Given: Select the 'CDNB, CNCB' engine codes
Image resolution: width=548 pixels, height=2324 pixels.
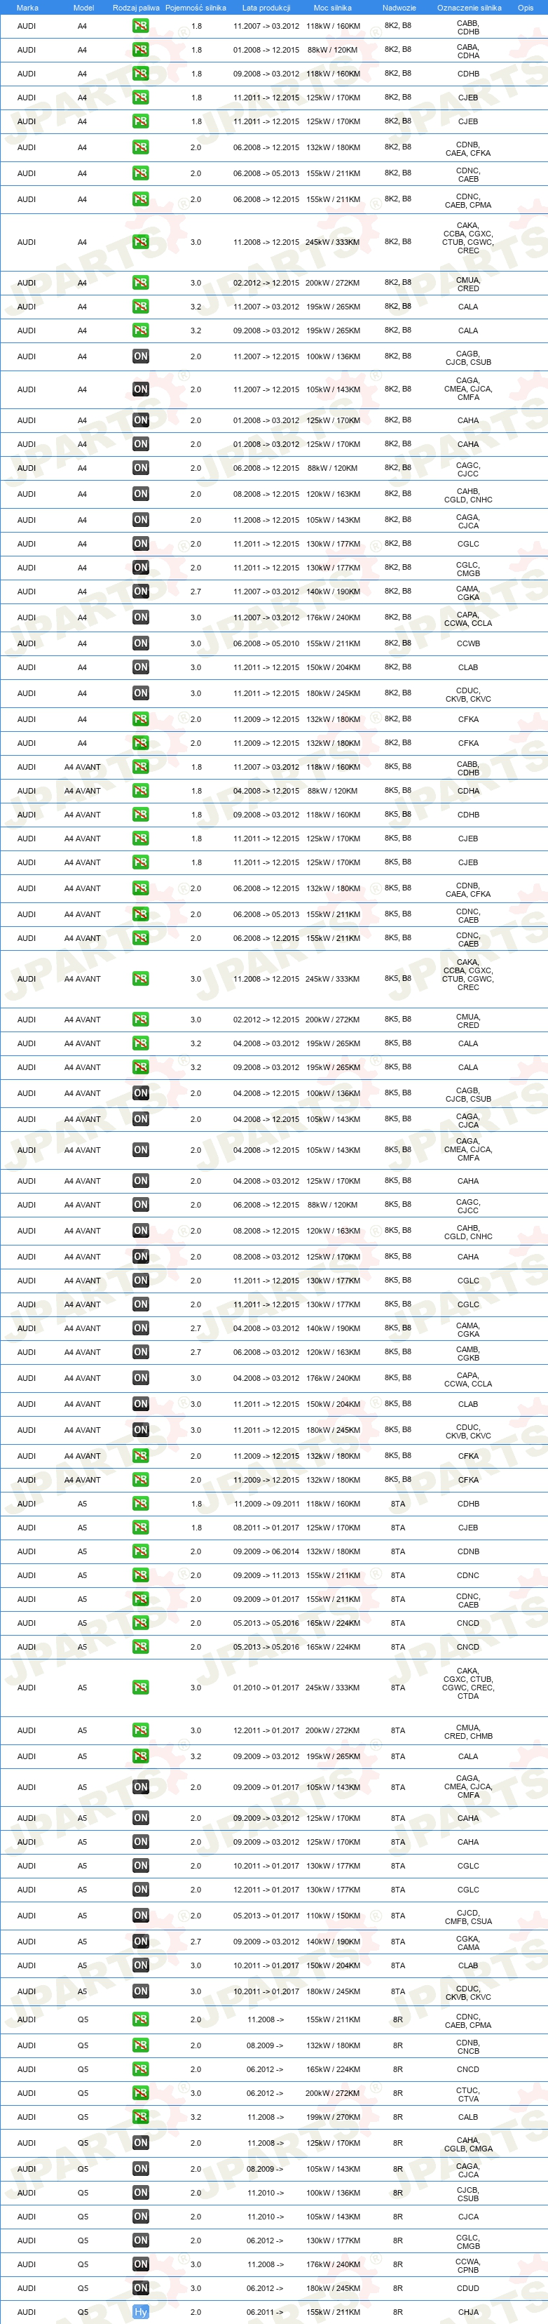Looking at the screenshot, I should pyautogui.click(x=468, y=2046).
